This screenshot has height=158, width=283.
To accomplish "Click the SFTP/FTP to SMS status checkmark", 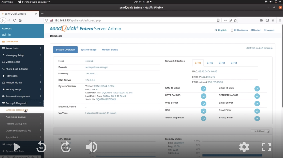I will (257, 96).
